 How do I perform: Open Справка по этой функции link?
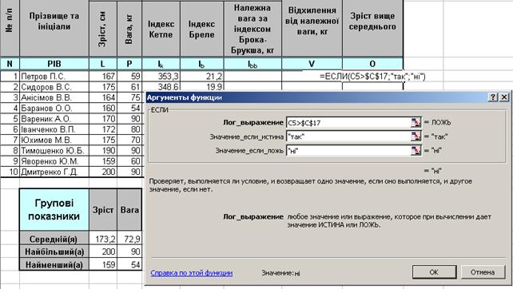(192, 273)
